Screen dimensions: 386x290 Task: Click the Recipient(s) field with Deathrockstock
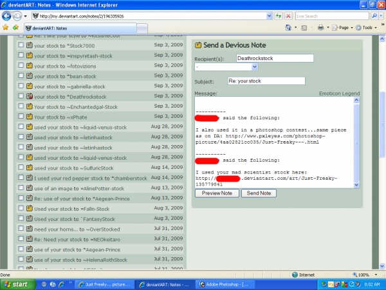click(x=275, y=58)
